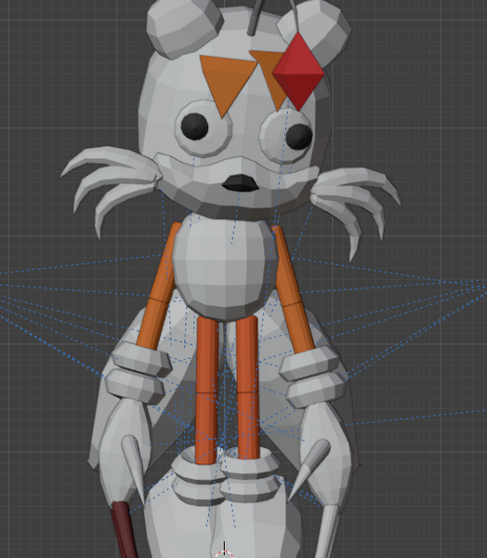Select the black pupil below the large orange triangle
This screenshot has width=487, height=558.
click(x=194, y=126)
